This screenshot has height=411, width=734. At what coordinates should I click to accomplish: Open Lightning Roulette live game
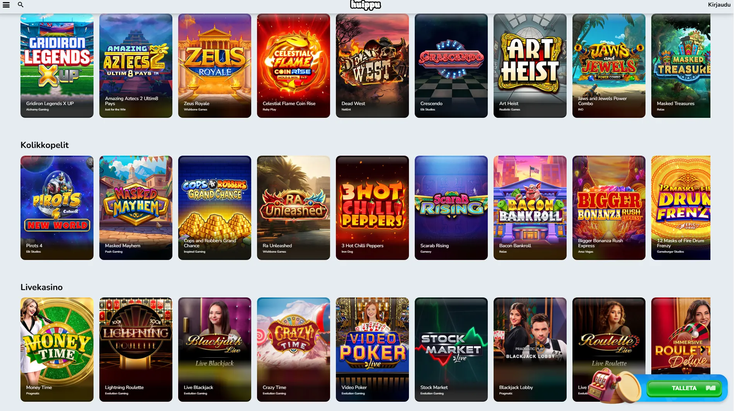pyautogui.click(x=136, y=350)
